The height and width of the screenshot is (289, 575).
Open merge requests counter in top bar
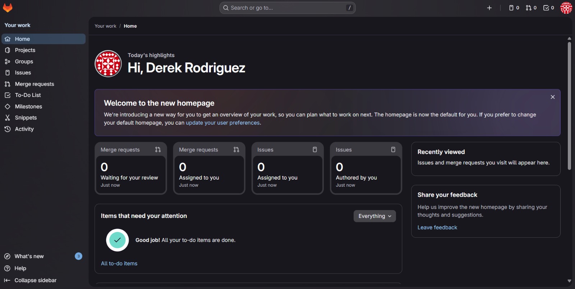pyautogui.click(x=531, y=8)
